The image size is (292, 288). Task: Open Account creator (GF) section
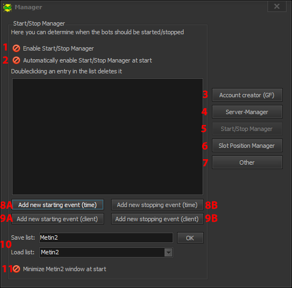coord(247,95)
